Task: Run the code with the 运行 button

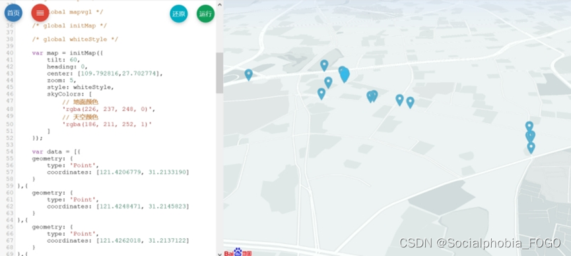Action: point(206,14)
